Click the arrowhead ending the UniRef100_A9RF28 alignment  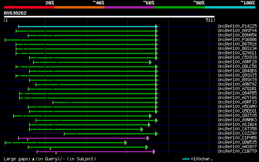(x=151, y=63)
